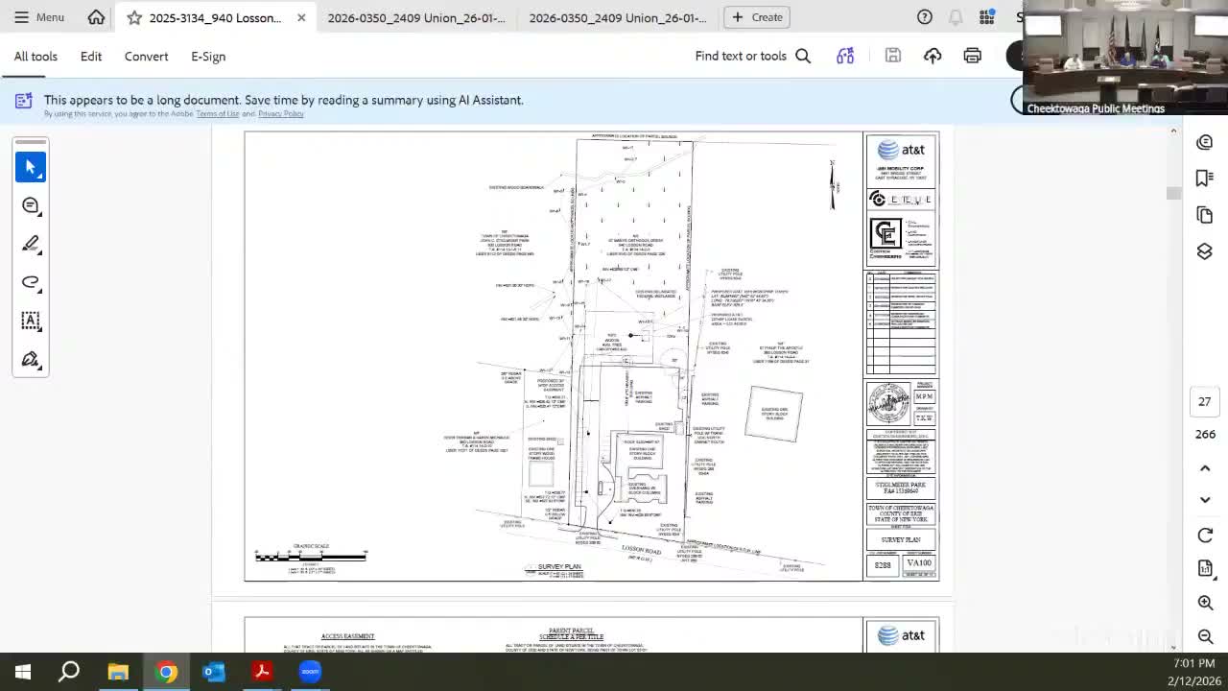
Task: Rotate the page view clockwise
Action: coord(1205,536)
